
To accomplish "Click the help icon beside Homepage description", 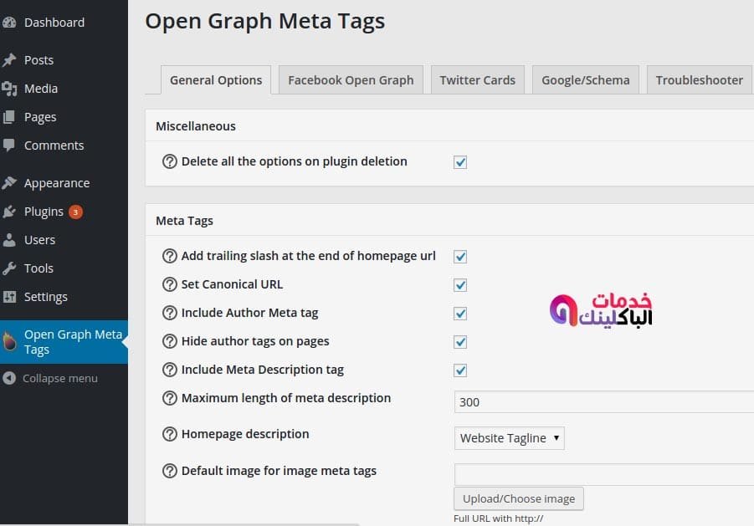I will click(170, 433).
